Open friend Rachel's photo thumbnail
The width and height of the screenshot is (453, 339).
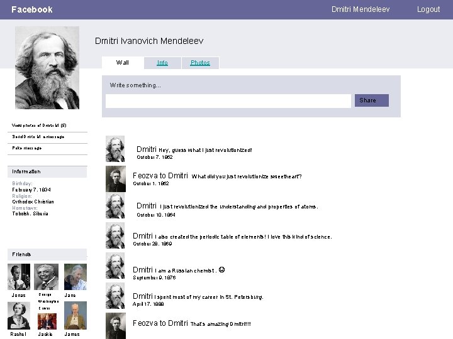point(19,316)
